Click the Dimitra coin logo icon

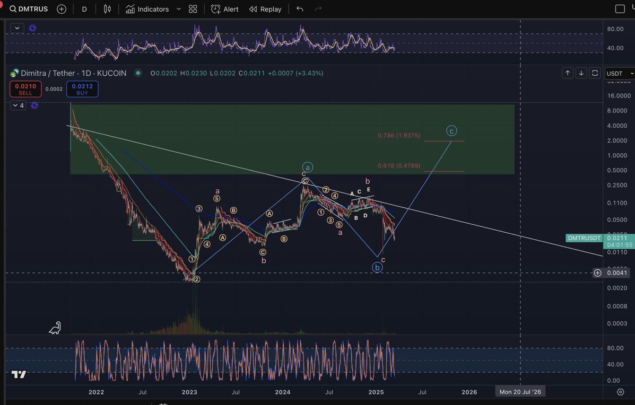tap(14, 73)
